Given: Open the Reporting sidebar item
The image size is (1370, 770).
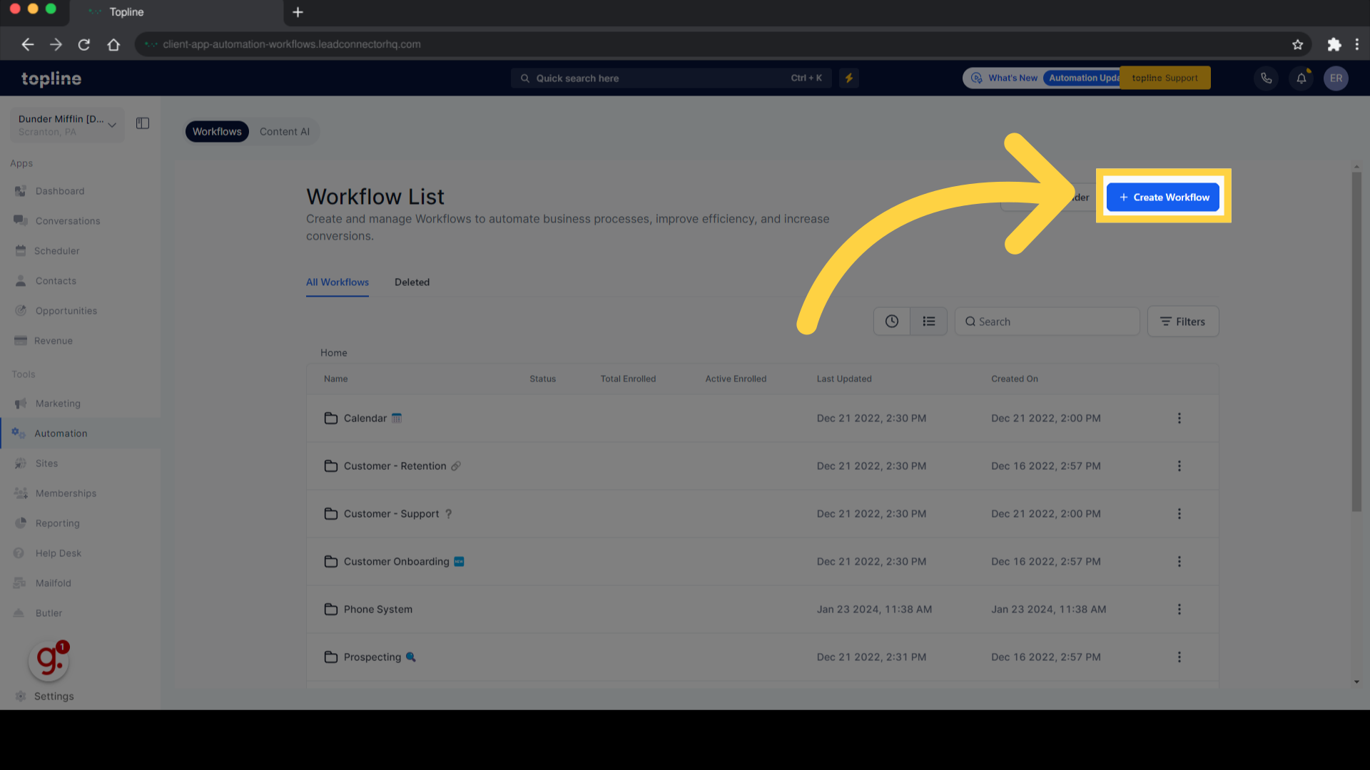Looking at the screenshot, I should [57, 523].
